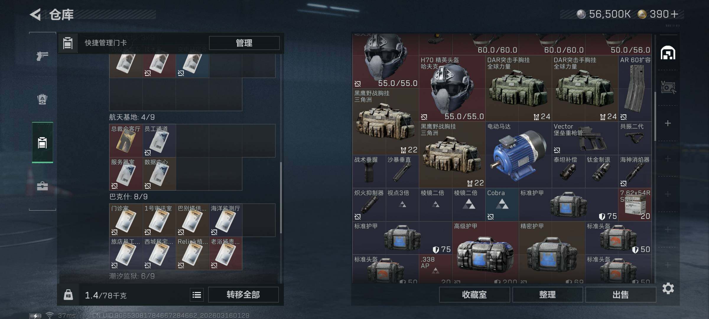
Task: Go back using the arrow beside 仓库
Action: click(x=35, y=14)
